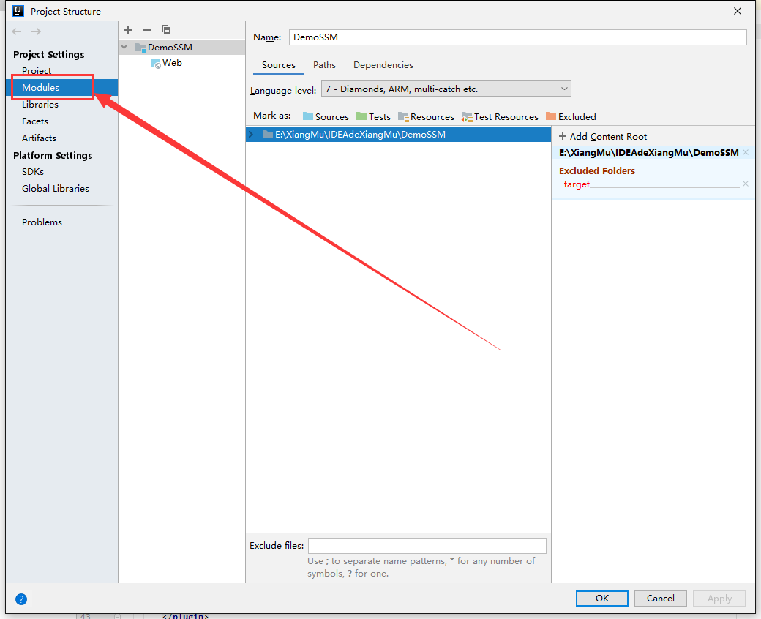Select Project in Project Settings
The width and height of the screenshot is (761, 619).
click(37, 71)
